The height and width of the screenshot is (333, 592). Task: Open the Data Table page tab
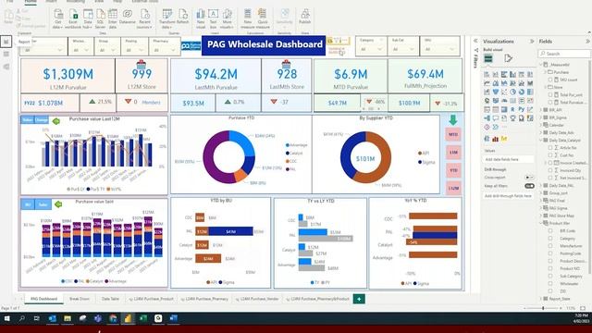pyautogui.click(x=110, y=299)
